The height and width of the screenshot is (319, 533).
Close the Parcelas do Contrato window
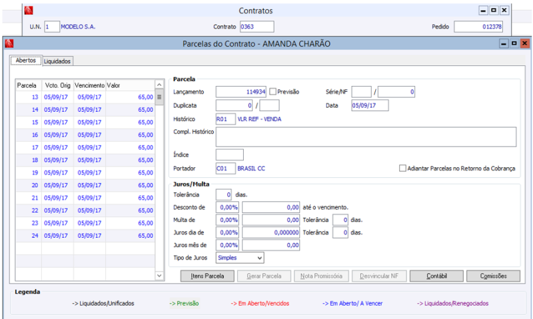tap(524, 43)
